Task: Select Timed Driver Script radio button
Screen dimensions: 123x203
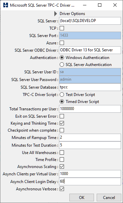Action: [x=62, y=102]
